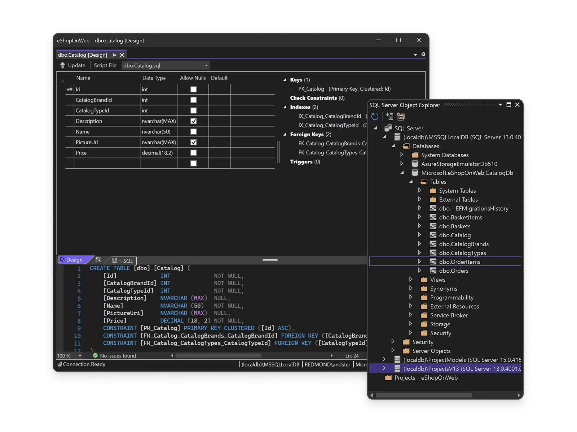577x432 pixels.
Task: Click the Refresh icon in SQL Server Object Explorer
Action: coord(375,117)
